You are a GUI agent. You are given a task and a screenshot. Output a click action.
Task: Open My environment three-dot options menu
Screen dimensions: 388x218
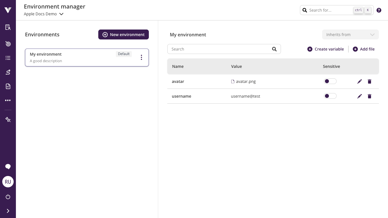[x=141, y=57]
